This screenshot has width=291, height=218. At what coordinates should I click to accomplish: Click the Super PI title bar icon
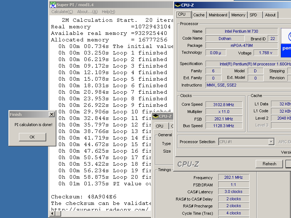click(53, 5)
